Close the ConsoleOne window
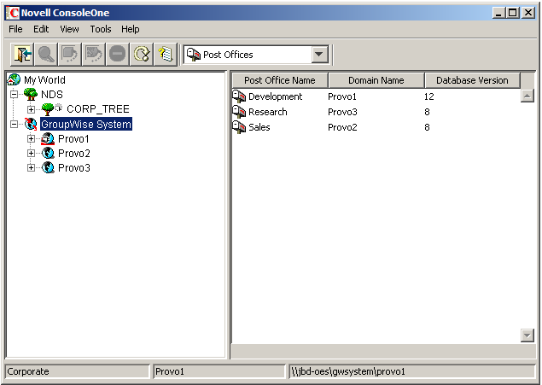Screen dimensions: 542x385 527,13
